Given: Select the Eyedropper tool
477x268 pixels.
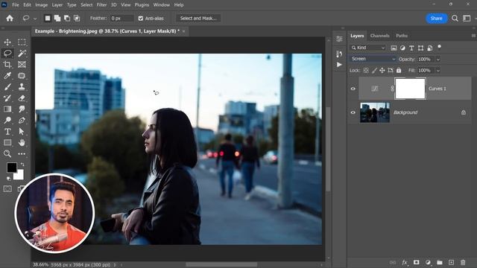Looking at the screenshot, I should click(x=7, y=75).
